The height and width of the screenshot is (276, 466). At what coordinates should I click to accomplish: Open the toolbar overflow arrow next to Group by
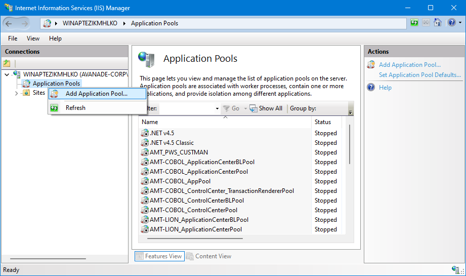351,112
